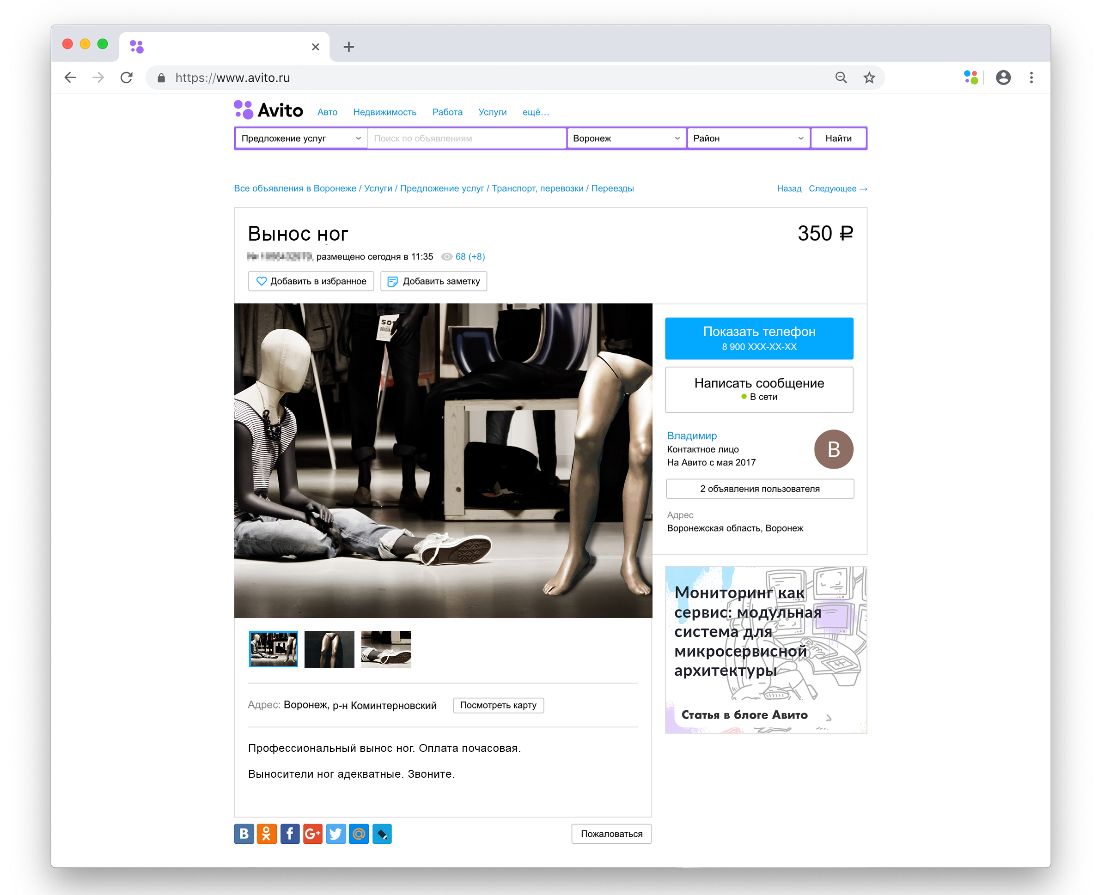Expand the Воронеж city dropdown
The image size is (1098, 895).
(x=626, y=138)
